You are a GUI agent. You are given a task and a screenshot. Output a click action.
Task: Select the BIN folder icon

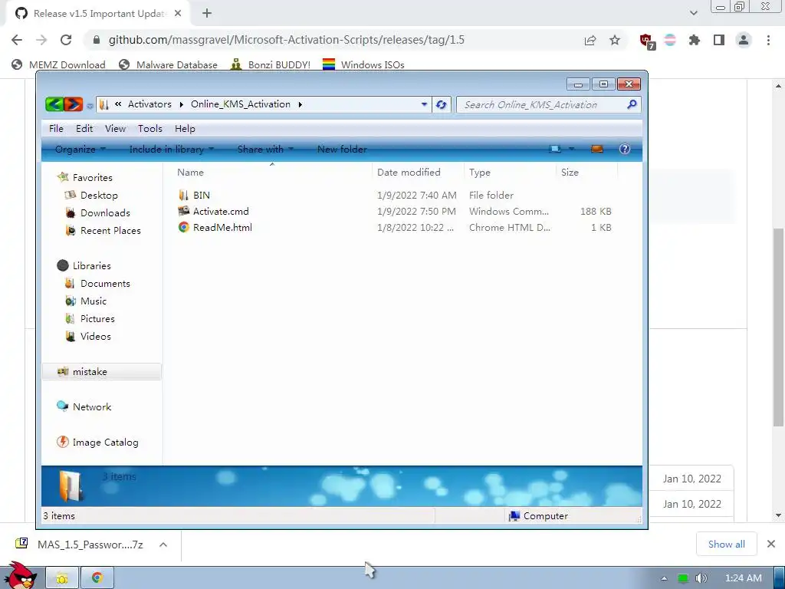click(184, 195)
